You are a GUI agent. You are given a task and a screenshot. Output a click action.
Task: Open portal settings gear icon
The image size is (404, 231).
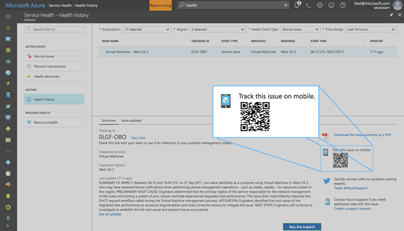click(319, 5)
